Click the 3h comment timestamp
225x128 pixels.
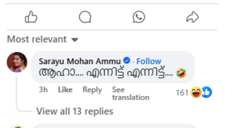pos(43,90)
